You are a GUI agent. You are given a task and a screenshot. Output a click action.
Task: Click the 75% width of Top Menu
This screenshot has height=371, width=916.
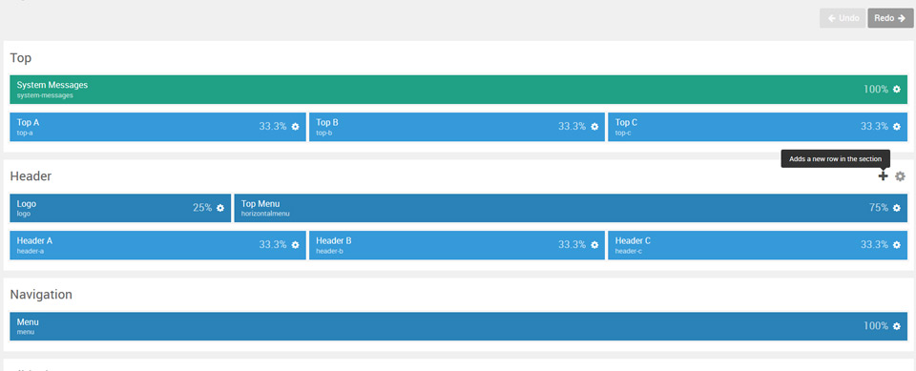click(879, 207)
